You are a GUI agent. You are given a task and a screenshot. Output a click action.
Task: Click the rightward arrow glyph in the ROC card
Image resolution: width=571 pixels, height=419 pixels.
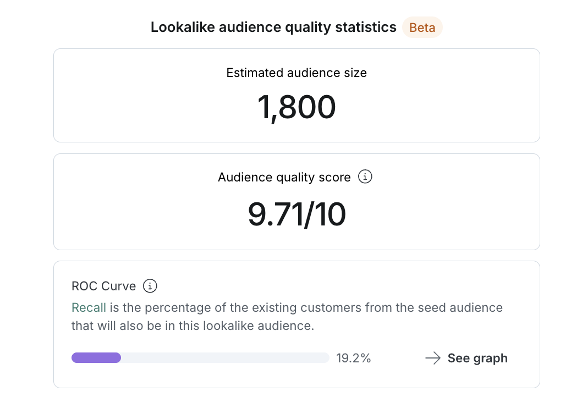coord(433,358)
